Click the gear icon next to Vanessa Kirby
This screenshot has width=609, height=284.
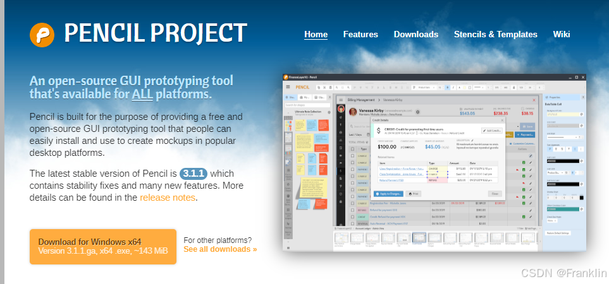coord(417,112)
